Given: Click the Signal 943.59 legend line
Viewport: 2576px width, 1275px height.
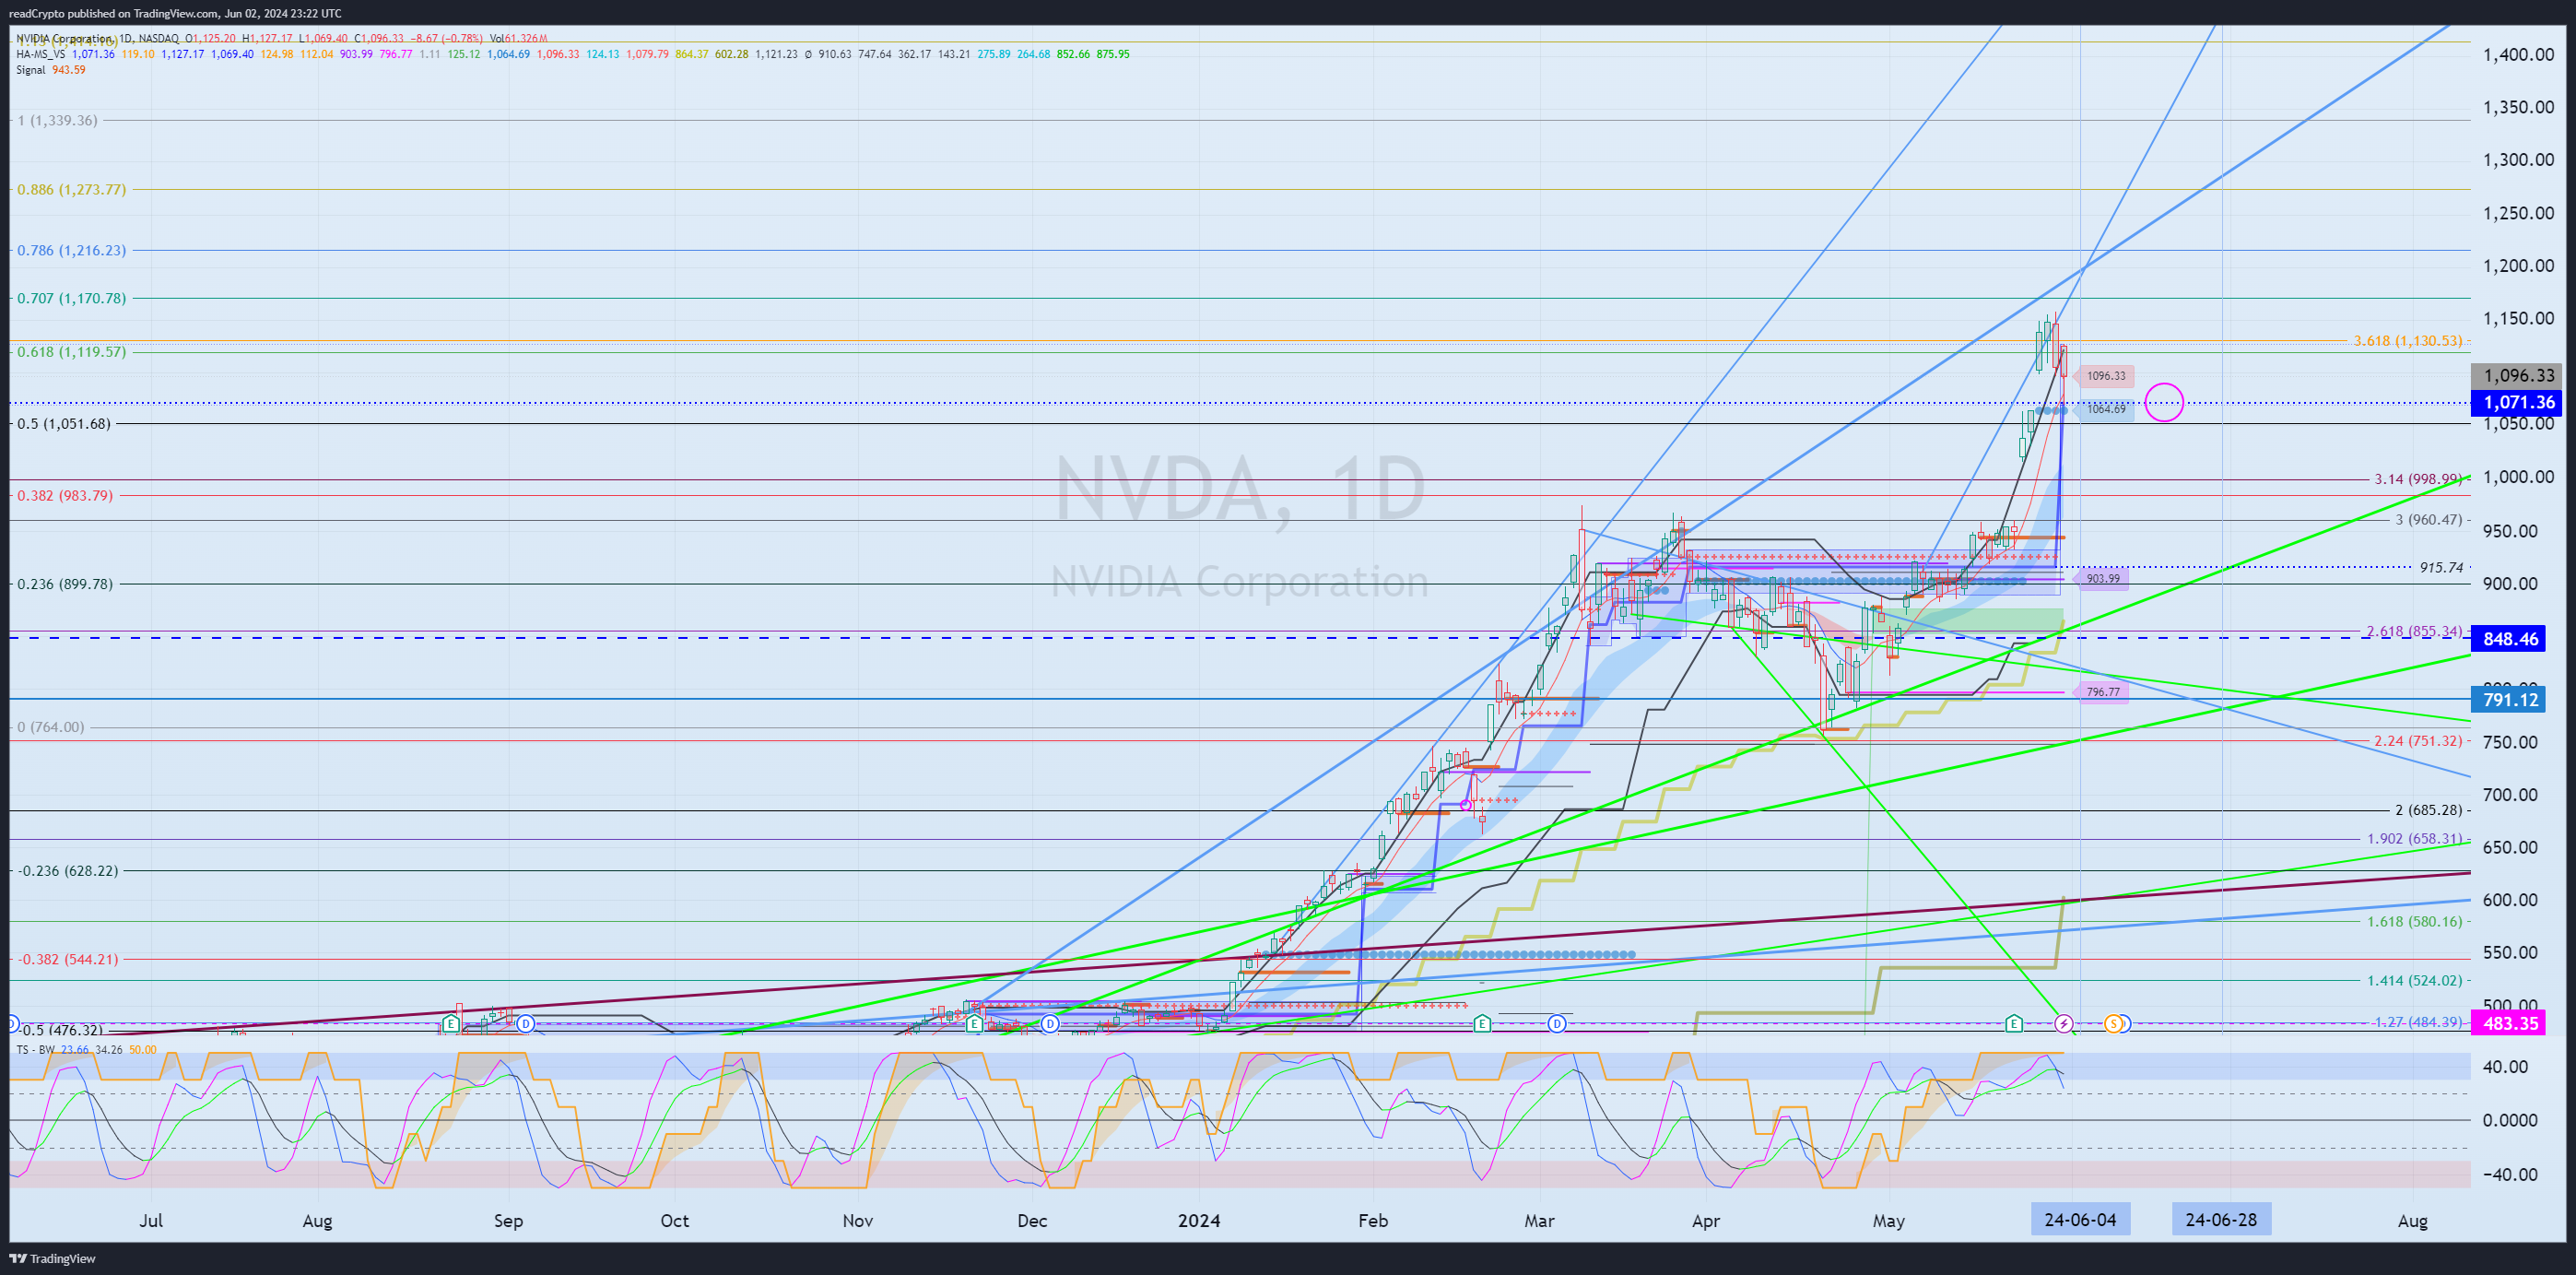Looking at the screenshot, I should click(51, 70).
